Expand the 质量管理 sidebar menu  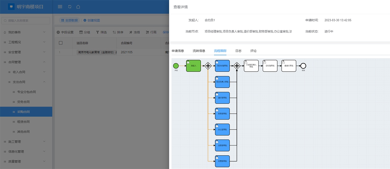[26, 161]
